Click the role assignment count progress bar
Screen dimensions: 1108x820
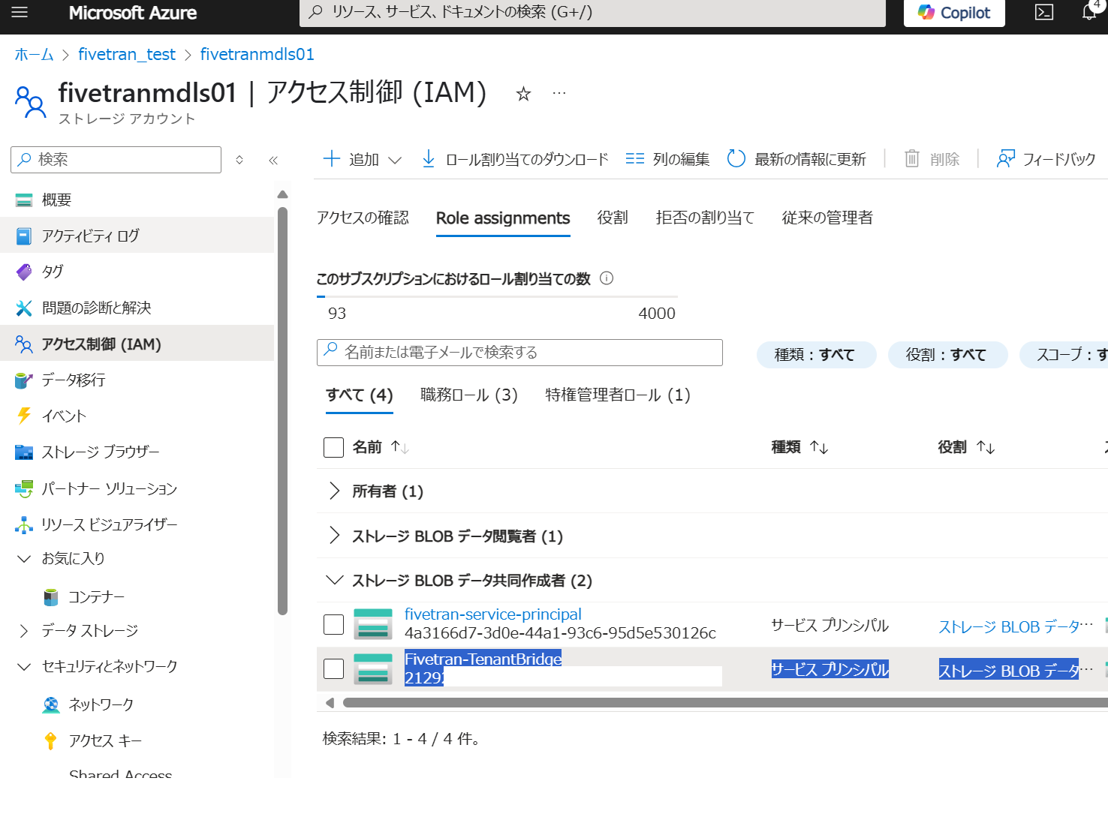pyautogui.click(x=497, y=297)
